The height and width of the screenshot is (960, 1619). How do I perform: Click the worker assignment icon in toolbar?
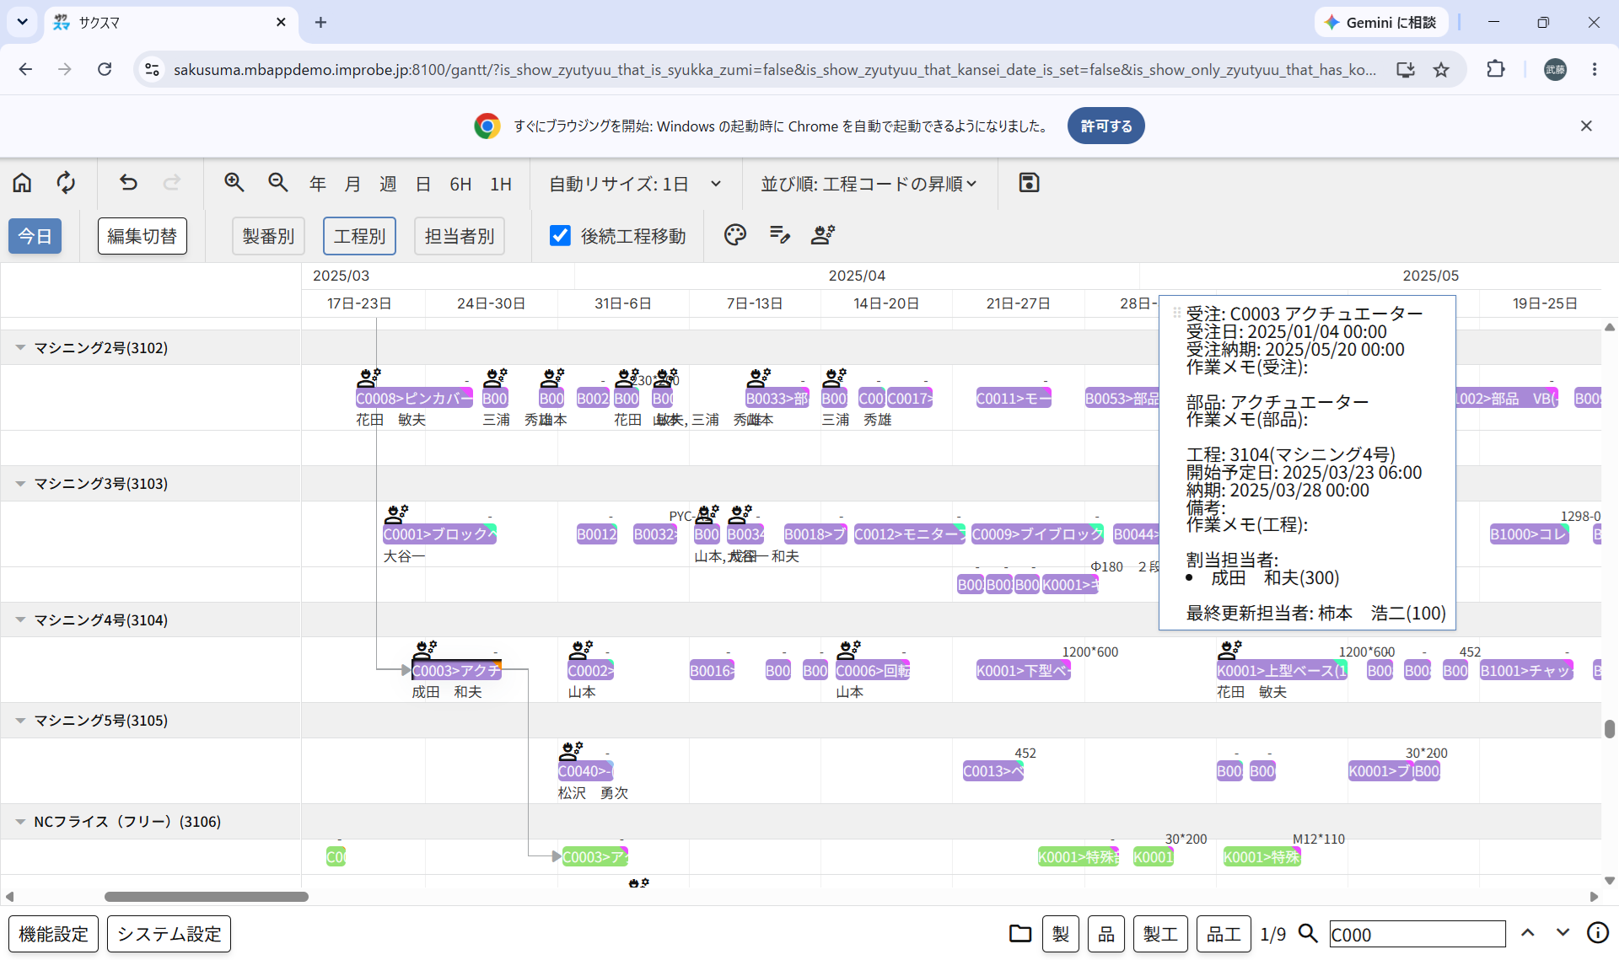[x=823, y=235]
